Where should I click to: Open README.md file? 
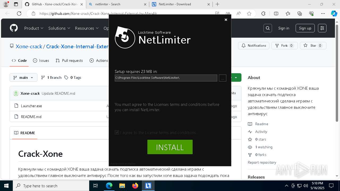click(x=31, y=117)
